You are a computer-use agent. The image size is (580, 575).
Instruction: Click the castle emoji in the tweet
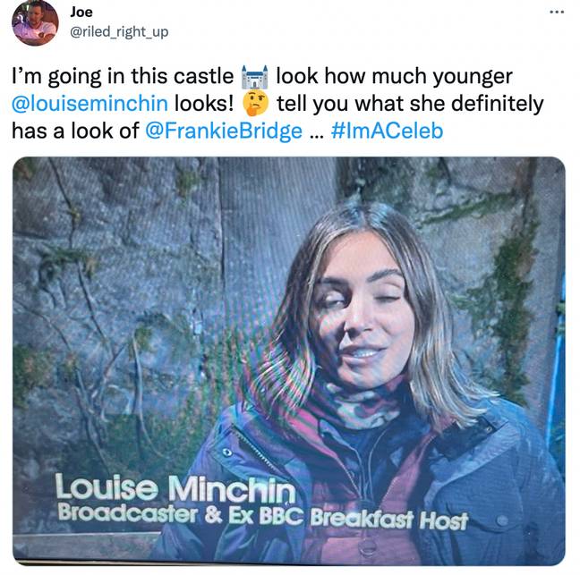point(254,77)
